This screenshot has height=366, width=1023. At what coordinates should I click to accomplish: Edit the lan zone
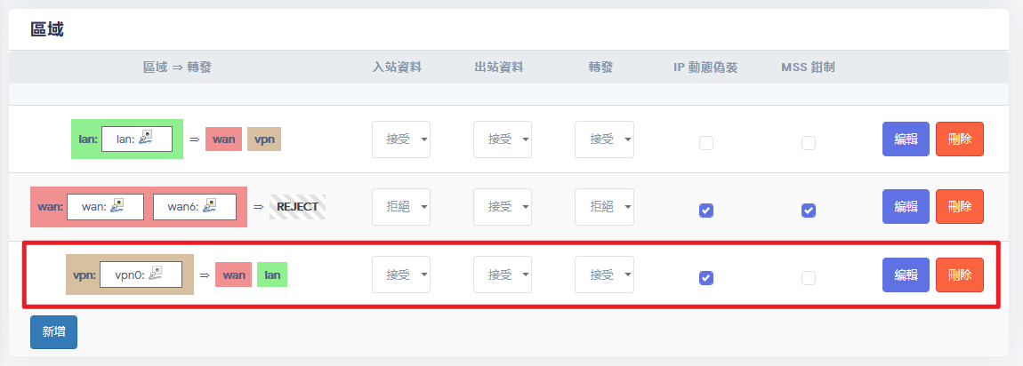tap(906, 139)
